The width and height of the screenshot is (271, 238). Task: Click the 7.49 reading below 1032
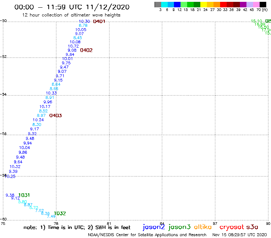click(x=51, y=216)
